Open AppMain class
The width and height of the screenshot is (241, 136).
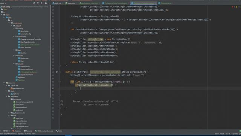click(x=20, y=77)
